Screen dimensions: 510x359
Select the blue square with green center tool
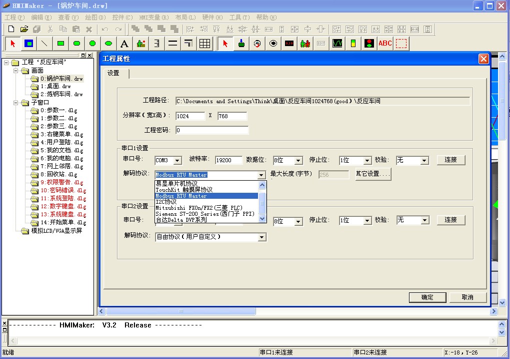pos(29,44)
